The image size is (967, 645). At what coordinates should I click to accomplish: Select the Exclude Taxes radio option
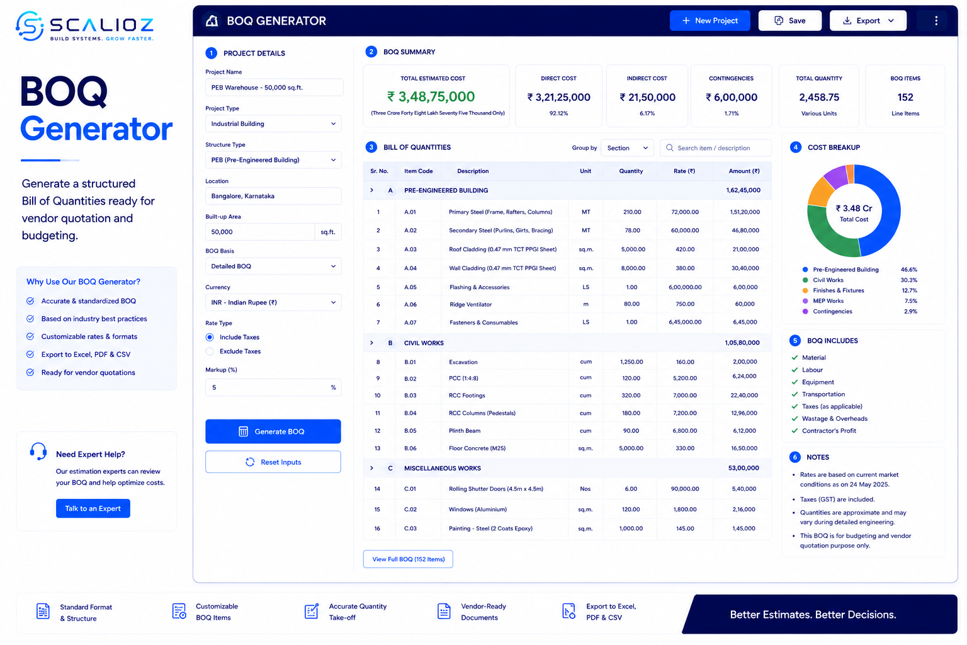(x=210, y=351)
